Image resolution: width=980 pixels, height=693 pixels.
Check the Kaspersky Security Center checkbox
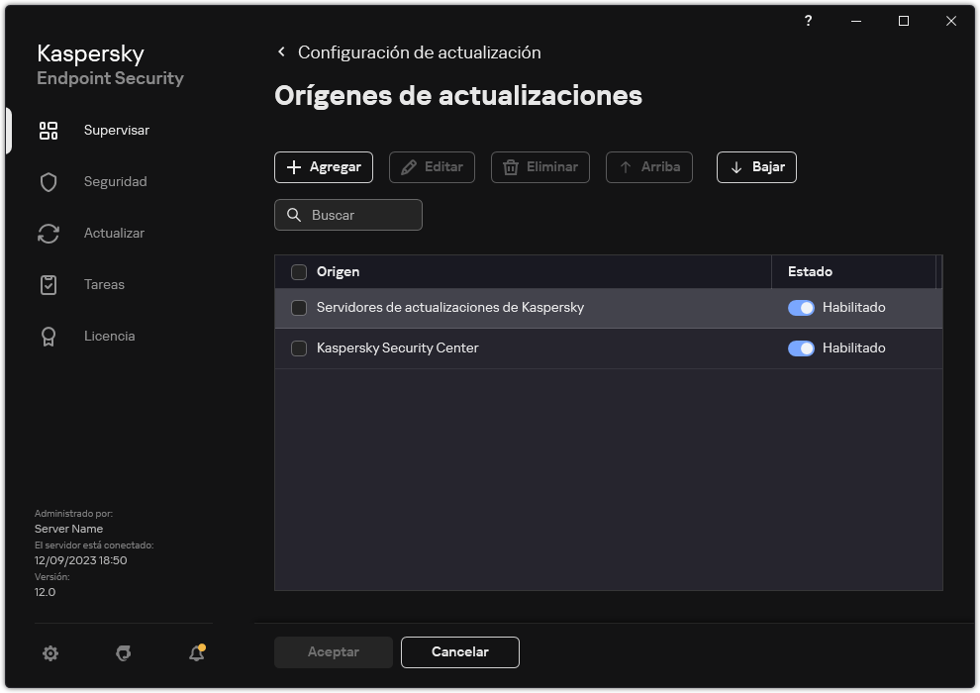[299, 347]
